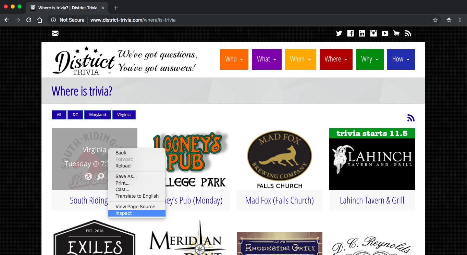Click the blue RSS feed icon below the Where is trivia? banner
The height and width of the screenshot is (255, 467).
pos(411,118)
